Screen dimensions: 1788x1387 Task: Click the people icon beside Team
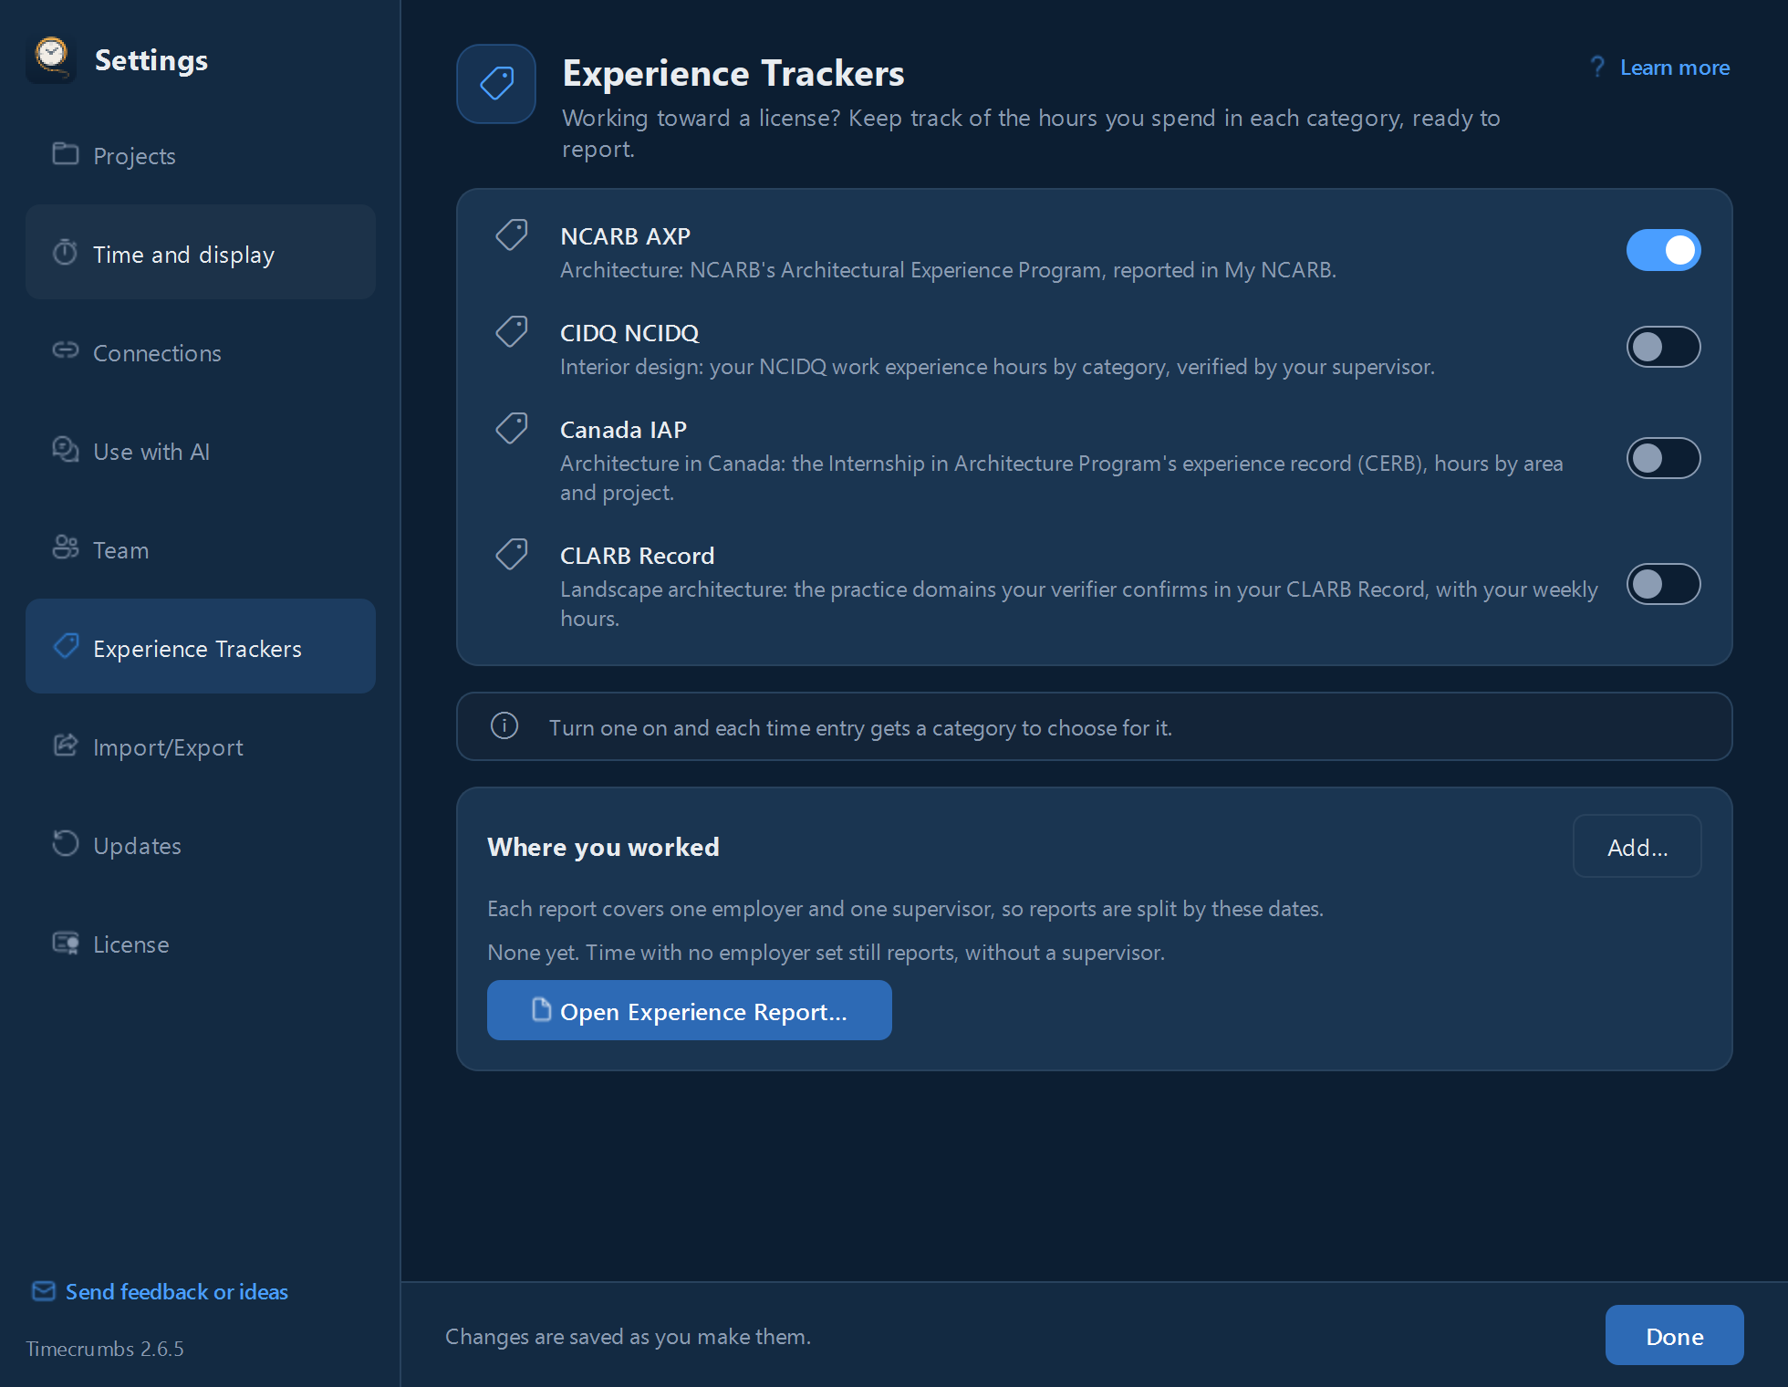click(x=65, y=547)
